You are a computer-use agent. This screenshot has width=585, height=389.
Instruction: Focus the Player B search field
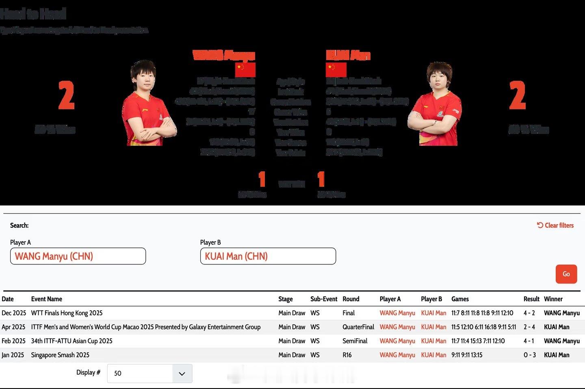(268, 256)
